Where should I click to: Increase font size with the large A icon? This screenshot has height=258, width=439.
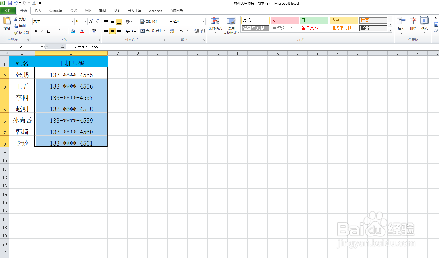click(x=91, y=21)
